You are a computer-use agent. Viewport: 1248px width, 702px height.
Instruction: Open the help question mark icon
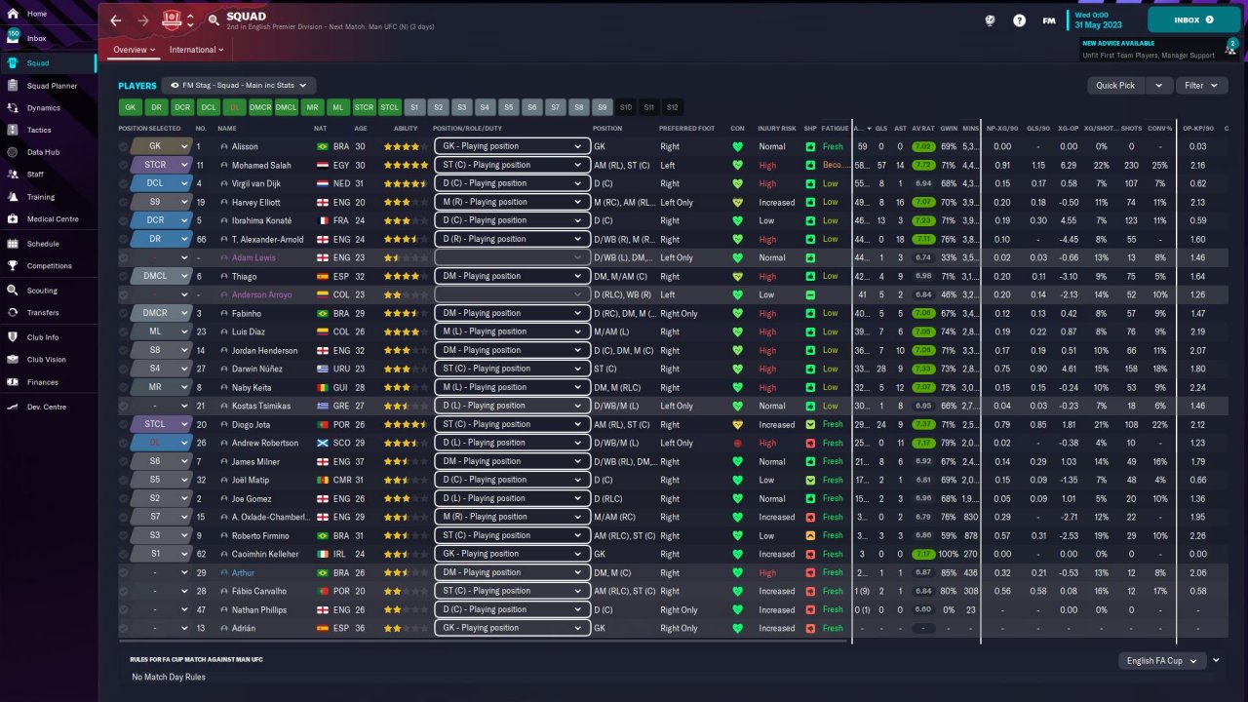1019,19
